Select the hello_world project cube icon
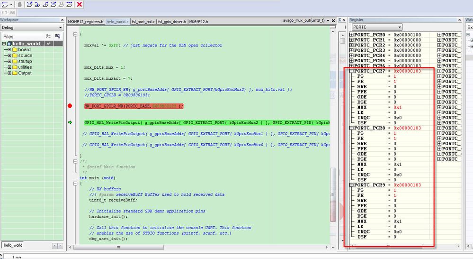This screenshot has width=473, height=259. click(x=9, y=44)
